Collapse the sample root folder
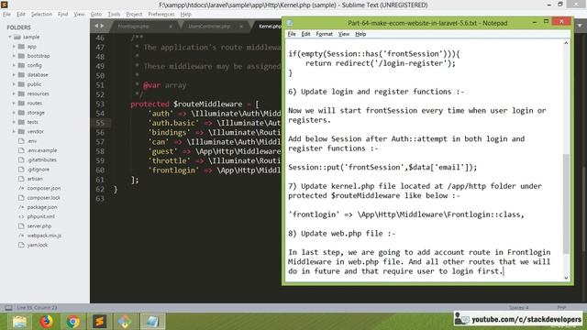This screenshot has height=330, width=587. (10, 37)
